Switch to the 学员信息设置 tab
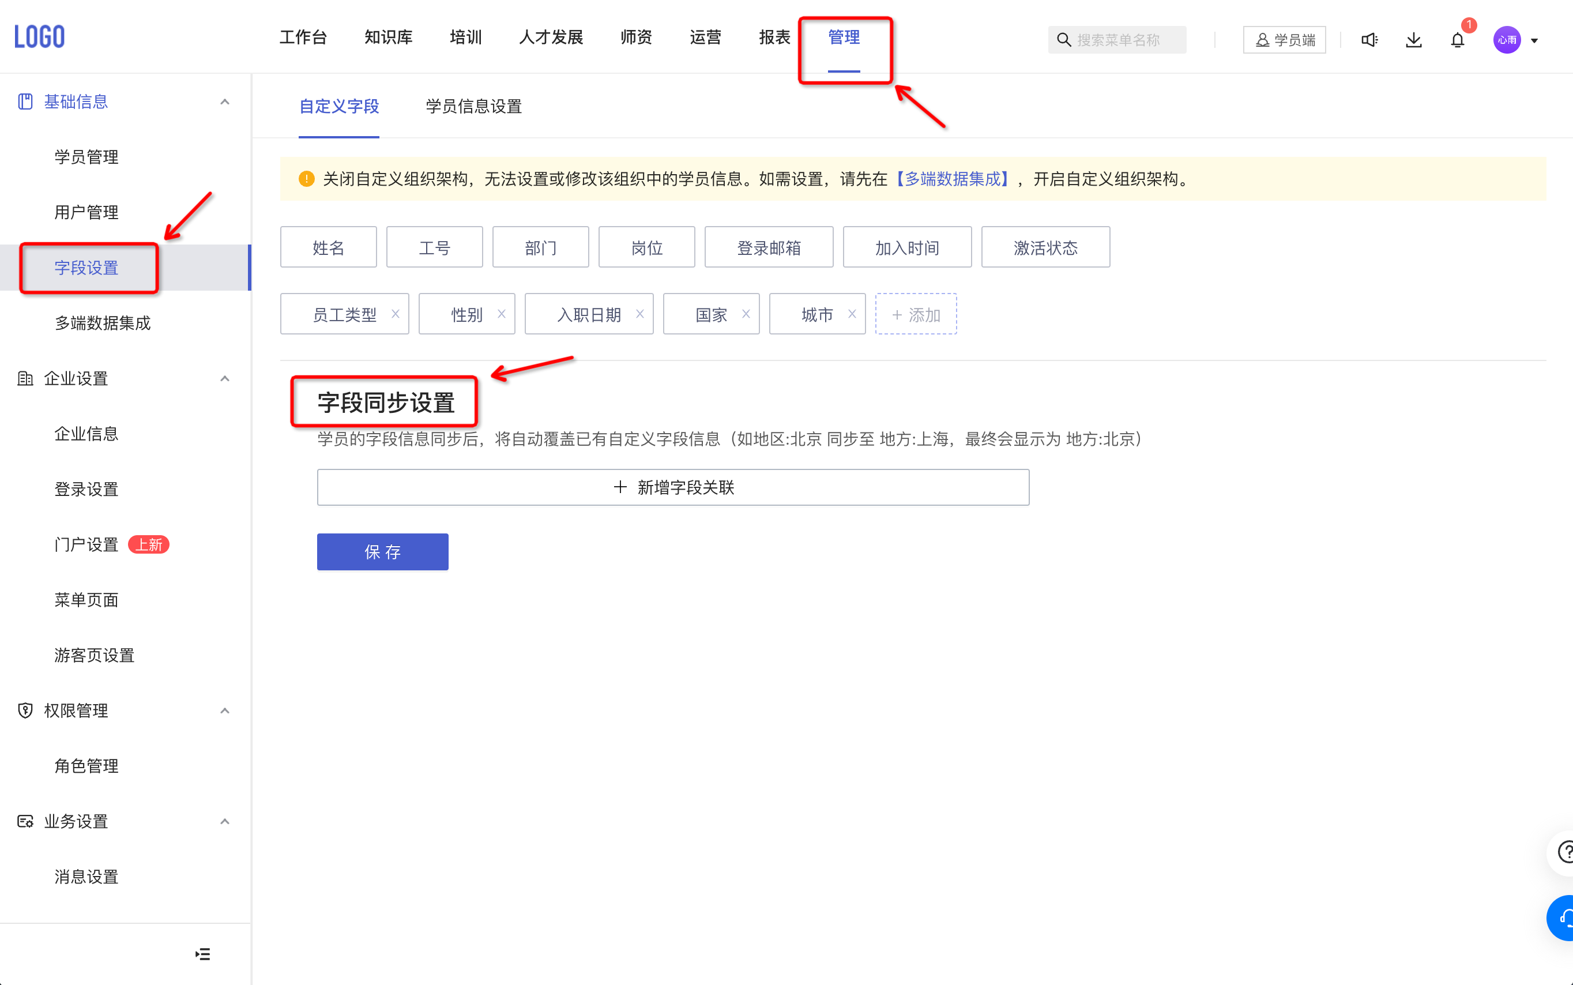Image resolution: width=1573 pixels, height=985 pixels. [474, 106]
